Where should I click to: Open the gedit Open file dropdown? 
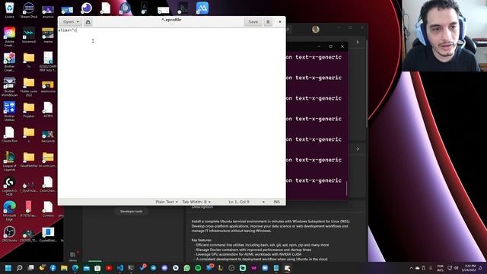pos(71,22)
